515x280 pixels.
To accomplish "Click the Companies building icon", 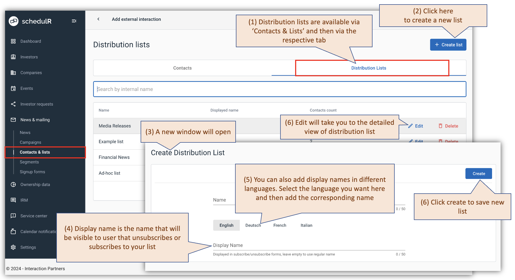I will pos(13,73).
